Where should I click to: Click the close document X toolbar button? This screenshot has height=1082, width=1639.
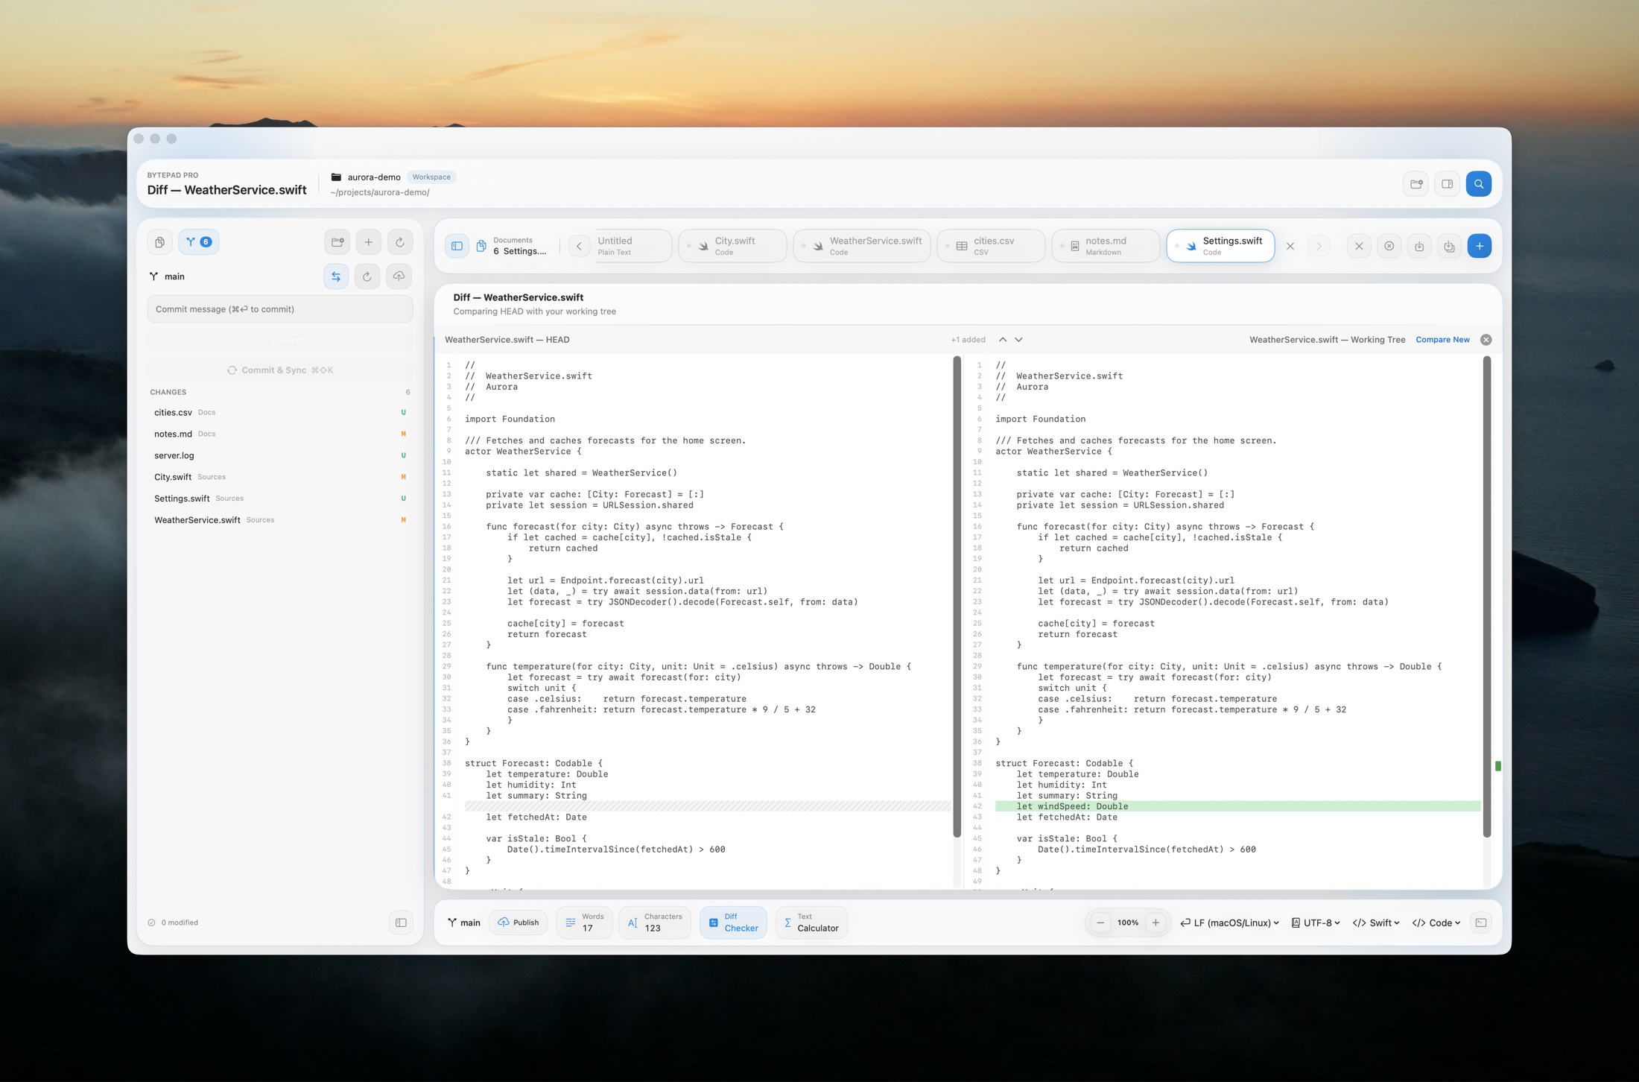click(1359, 246)
